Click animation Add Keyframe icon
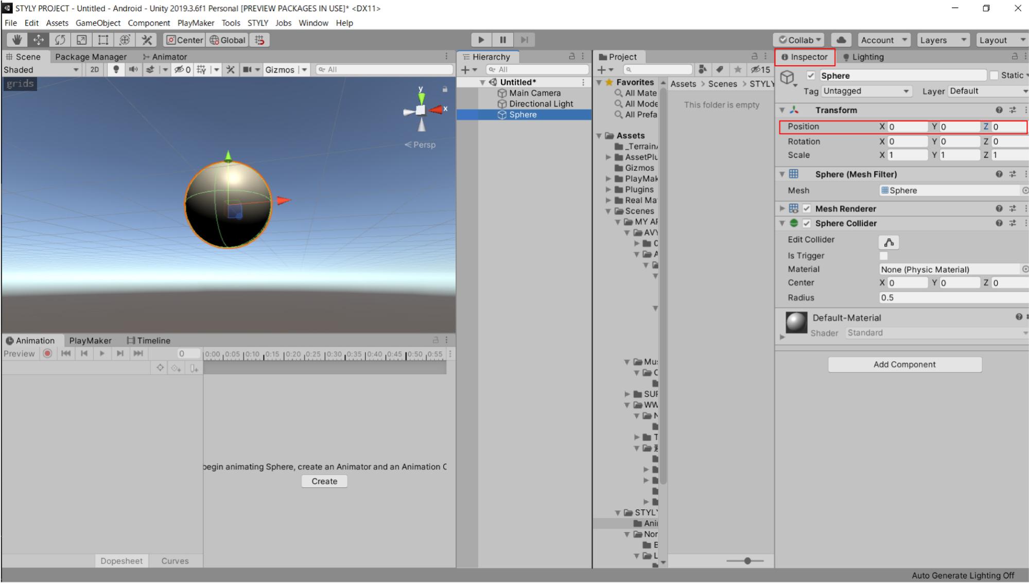Image resolution: width=1029 pixels, height=583 pixels. (176, 368)
